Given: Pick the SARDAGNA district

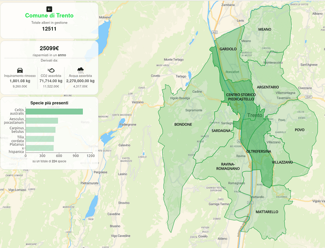Looking at the screenshot, I should [x=221, y=131].
